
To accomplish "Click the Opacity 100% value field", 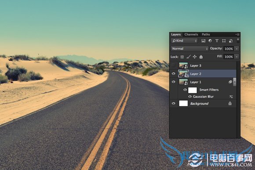I will tap(229, 49).
